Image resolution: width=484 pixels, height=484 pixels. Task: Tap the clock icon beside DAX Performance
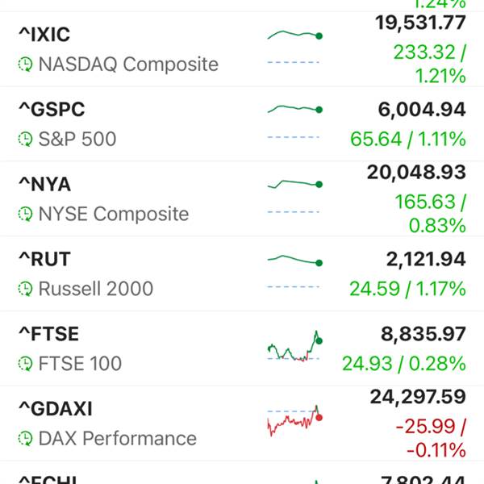click(x=25, y=439)
